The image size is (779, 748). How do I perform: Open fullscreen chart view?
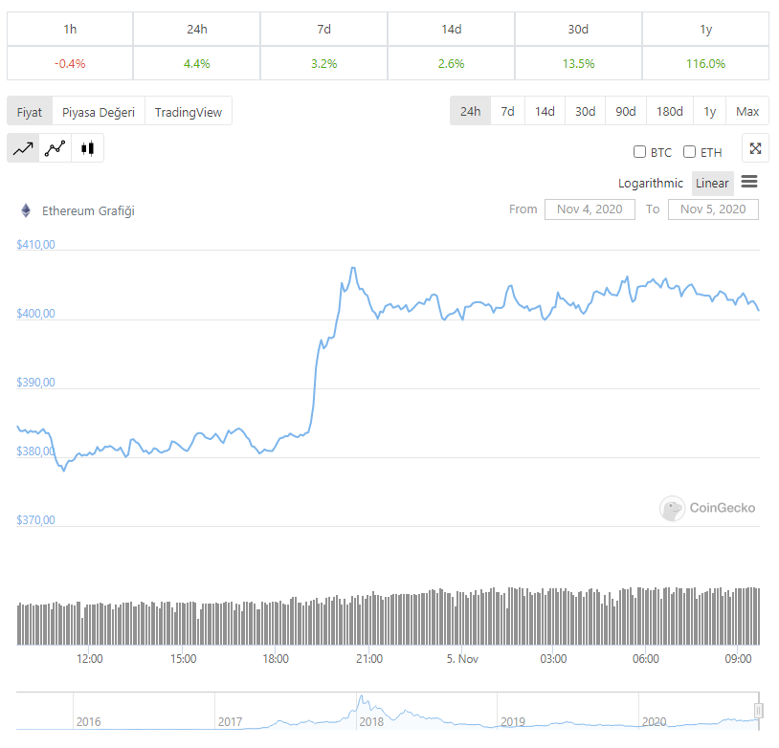755,148
